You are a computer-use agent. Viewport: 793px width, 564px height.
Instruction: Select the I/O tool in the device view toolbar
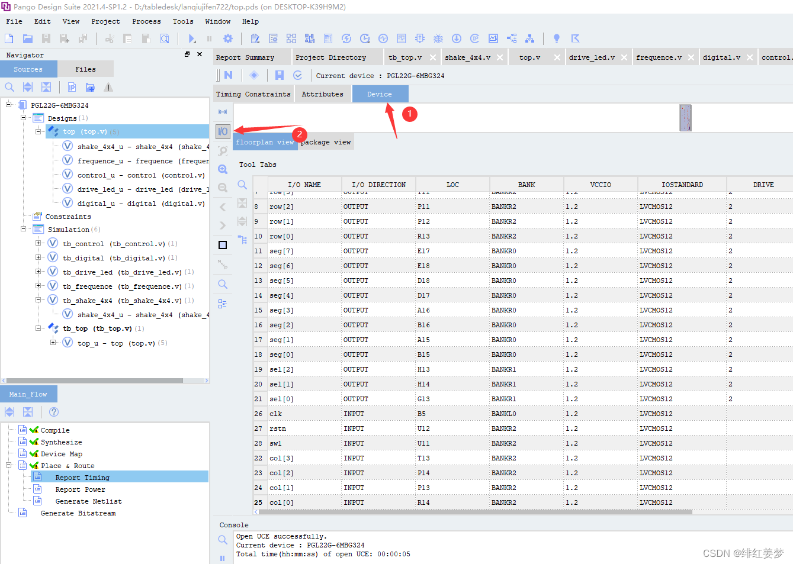(x=222, y=130)
